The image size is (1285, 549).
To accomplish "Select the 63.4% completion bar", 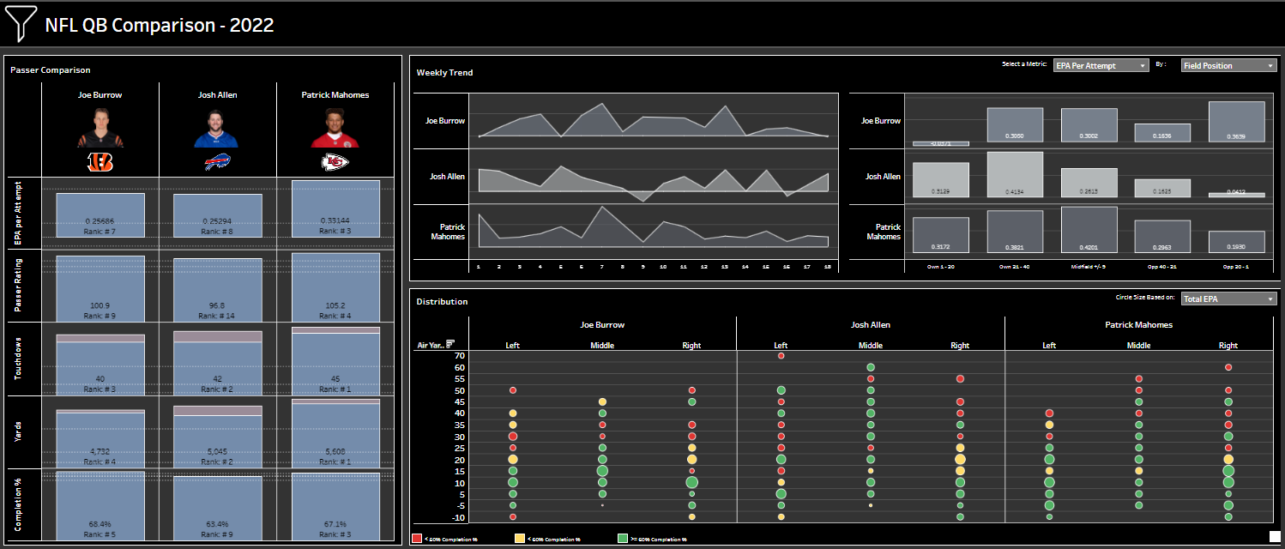I will tap(218, 509).
